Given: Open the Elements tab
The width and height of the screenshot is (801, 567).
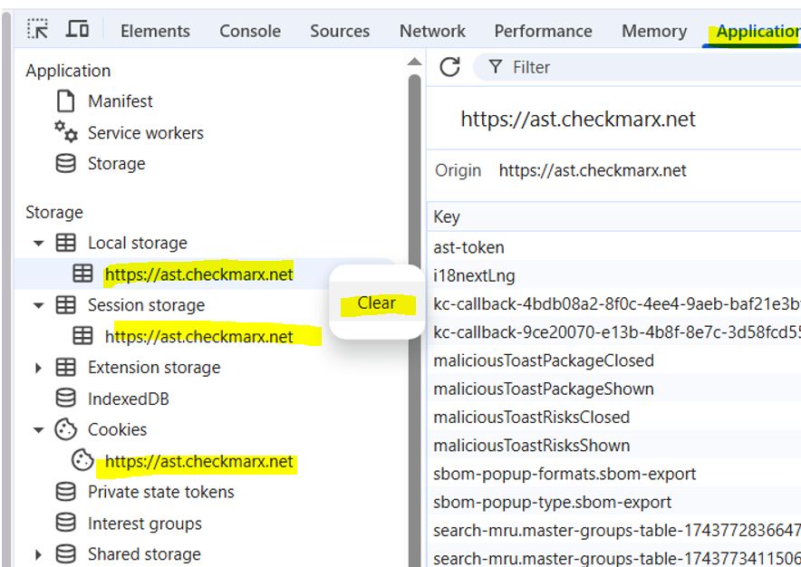Looking at the screenshot, I should click(x=155, y=31).
